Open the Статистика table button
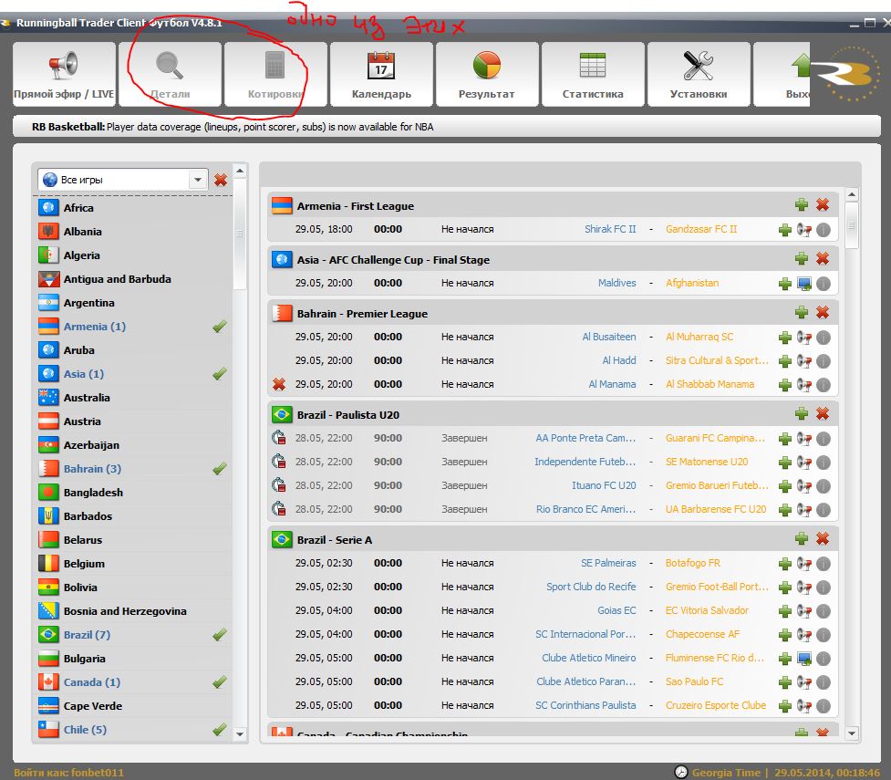 593,74
